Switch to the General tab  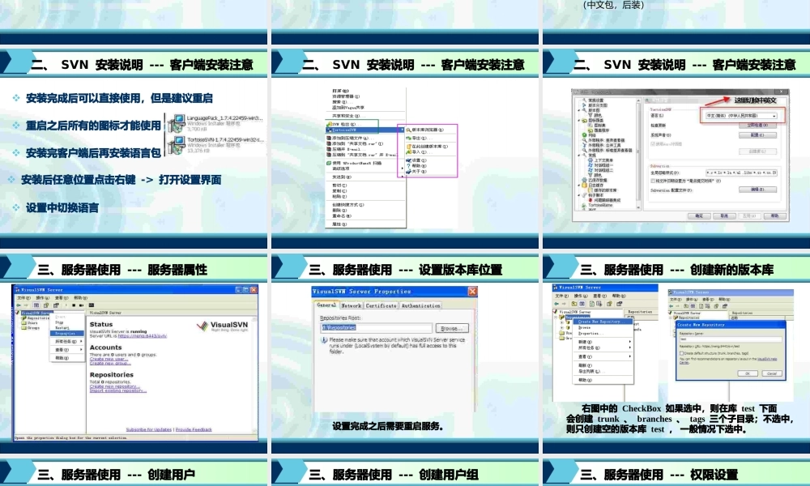(x=326, y=305)
